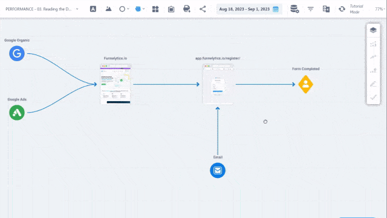
Task: Toggle Tutorial Mode
Action: [356, 9]
